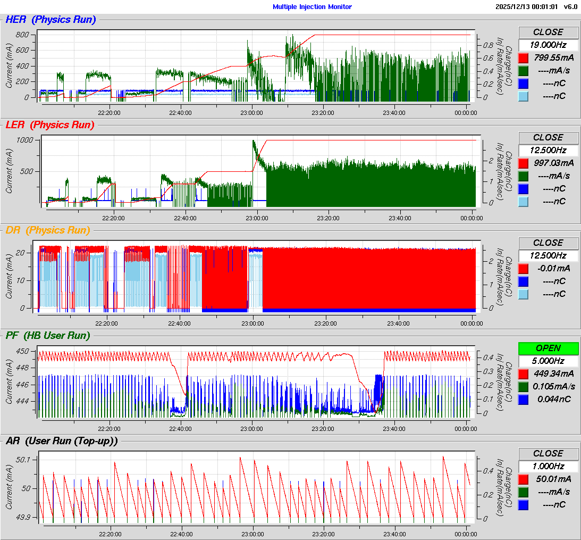Click the 799.55mA HER current readout
Viewport: 581px width, 540px height.
[551, 58]
